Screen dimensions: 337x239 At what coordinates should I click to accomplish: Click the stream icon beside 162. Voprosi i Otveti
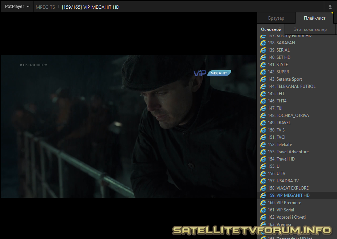263,217
